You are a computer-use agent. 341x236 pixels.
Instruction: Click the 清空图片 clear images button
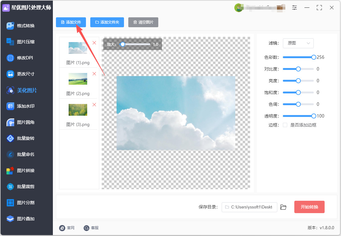[143, 22]
